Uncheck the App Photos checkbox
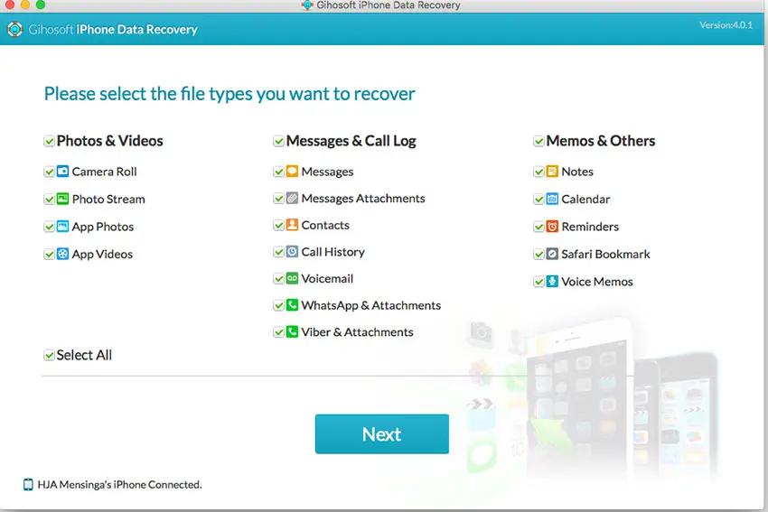The width and height of the screenshot is (768, 512). point(49,227)
